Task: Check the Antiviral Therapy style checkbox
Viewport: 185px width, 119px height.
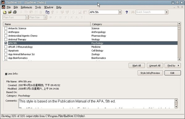Action: 6,39
